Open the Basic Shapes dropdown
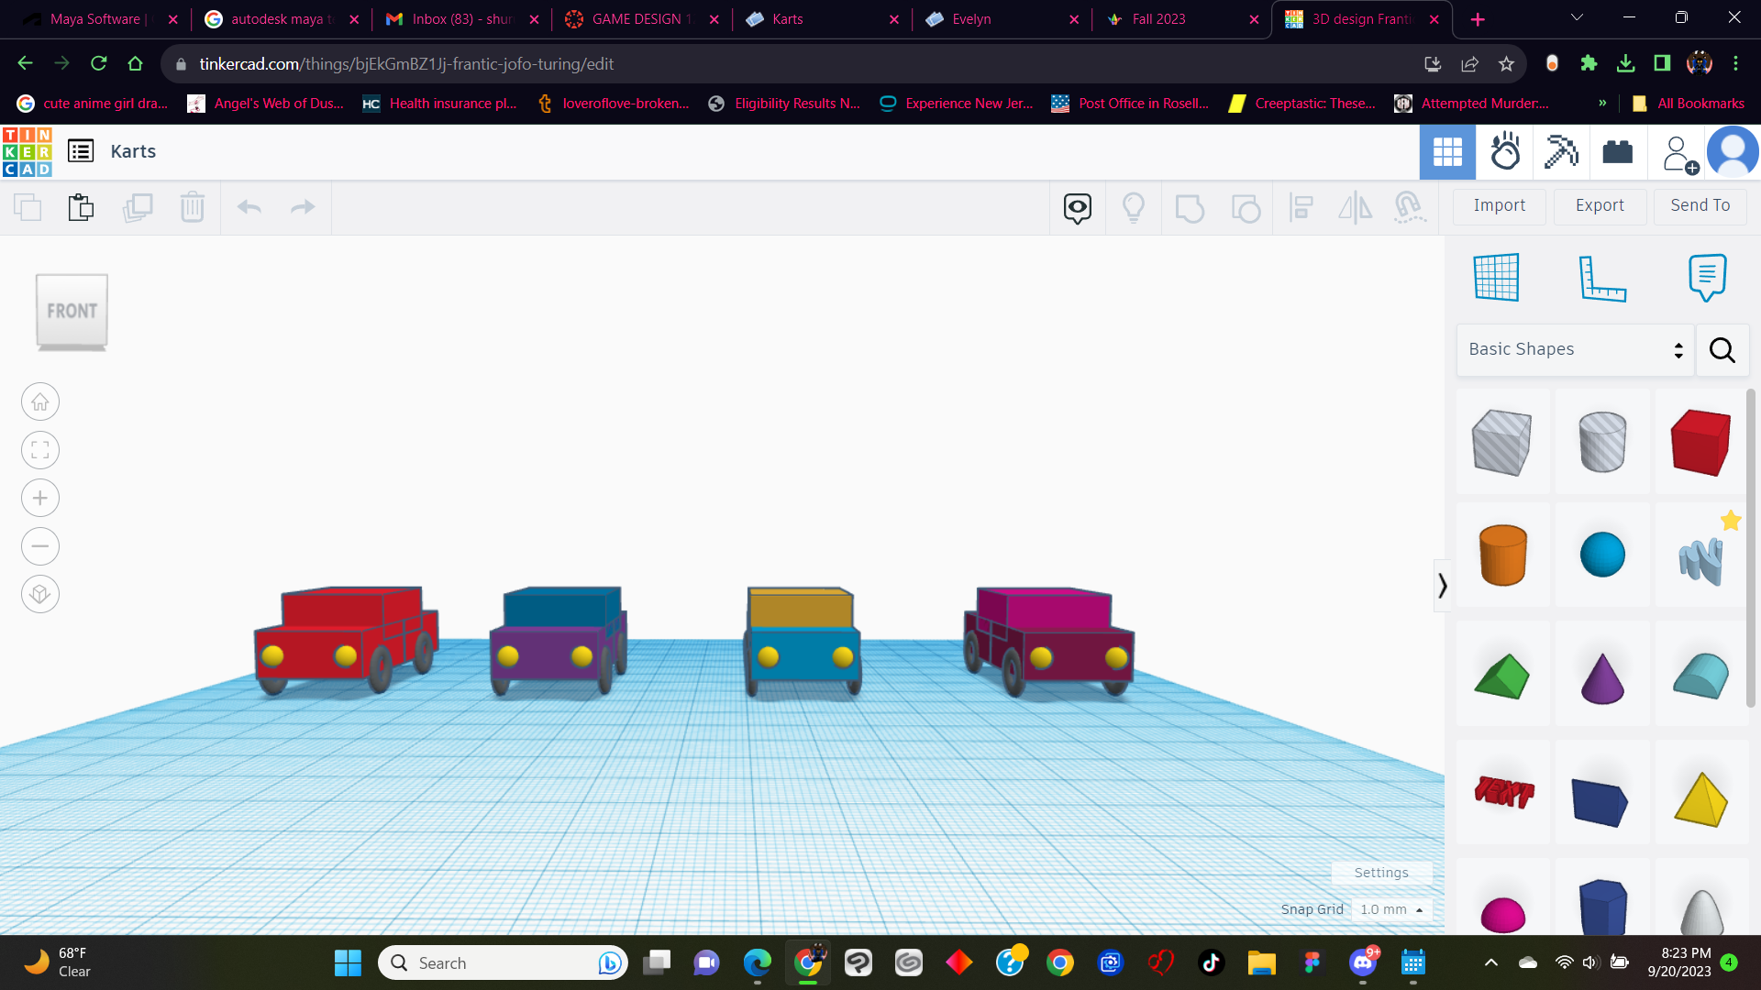The height and width of the screenshot is (990, 1761). click(x=1575, y=349)
